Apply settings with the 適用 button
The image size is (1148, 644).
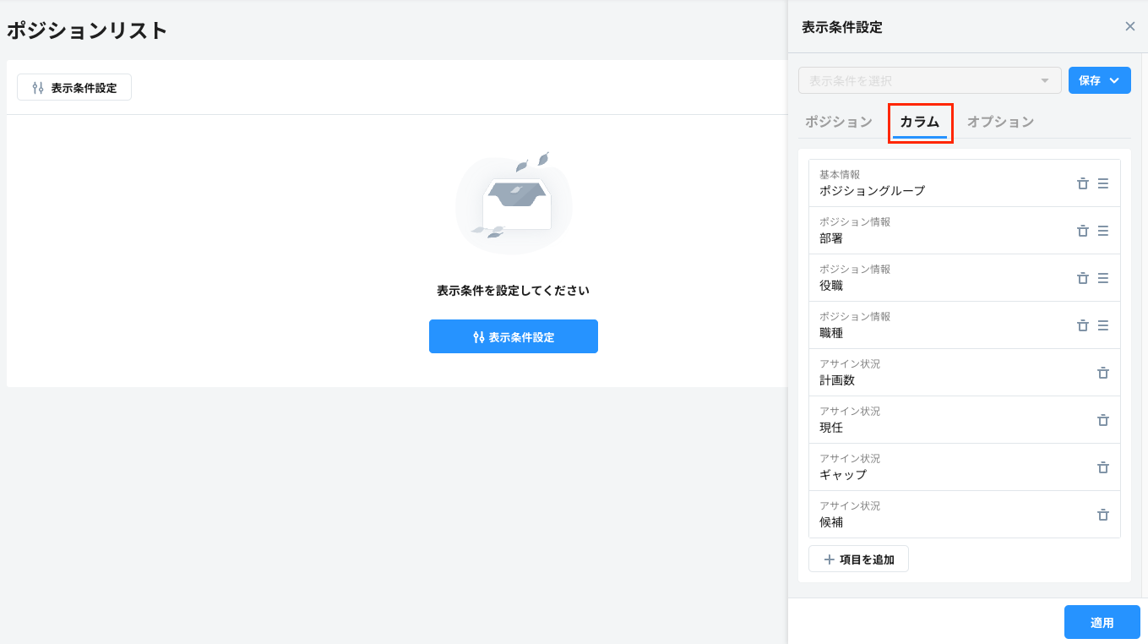(1102, 621)
